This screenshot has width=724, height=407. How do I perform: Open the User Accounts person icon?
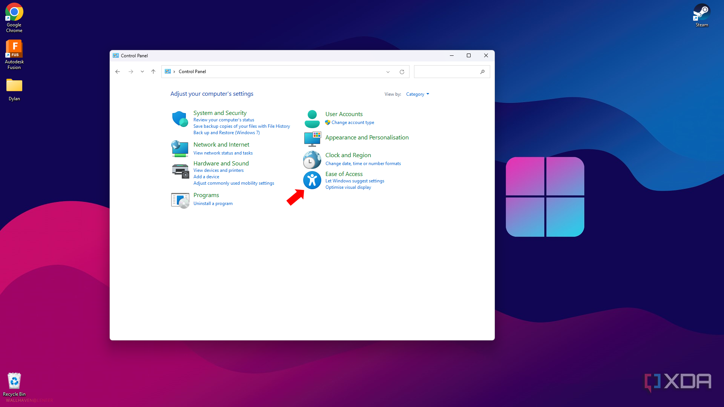click(x=312, y=119)
